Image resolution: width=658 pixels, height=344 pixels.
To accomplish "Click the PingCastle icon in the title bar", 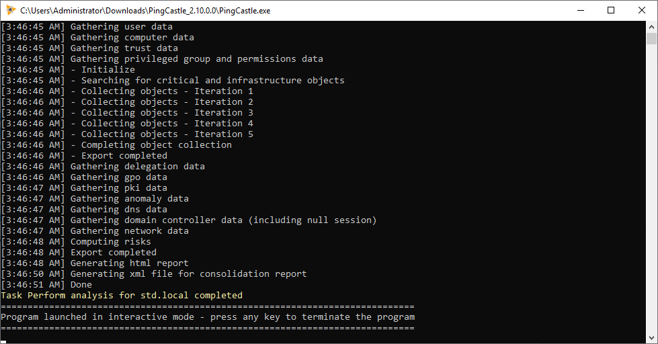I will tap(10, 10).
